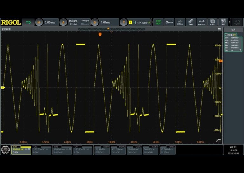This screenshot has width=244, height=173.
Task: Select the 2.00ms/ horizontal timebase value
Action: 50,23
